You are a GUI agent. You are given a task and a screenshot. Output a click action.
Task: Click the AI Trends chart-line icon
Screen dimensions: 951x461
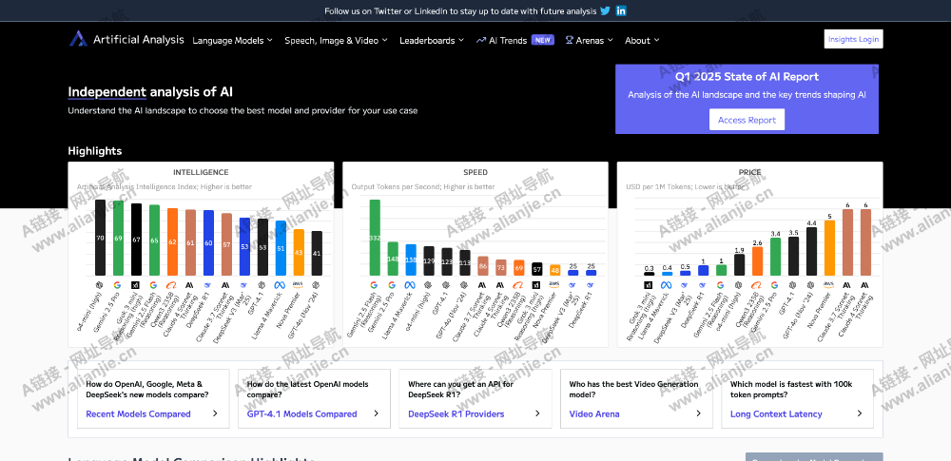tap(481, 41)
